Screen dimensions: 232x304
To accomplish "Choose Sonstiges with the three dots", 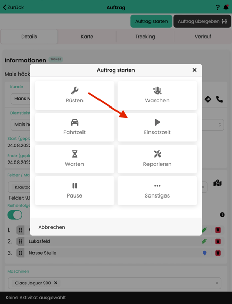I will coord(157,191).
